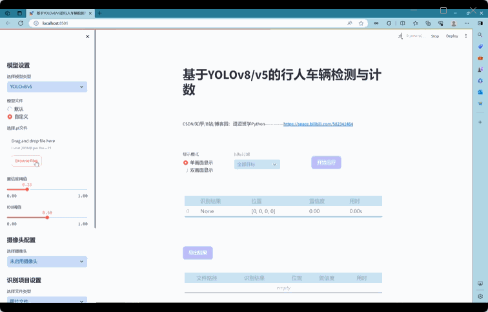The image size is (488, 312).
Task: Open a new browser tab with plus
Action: click(x=99, y=13)
